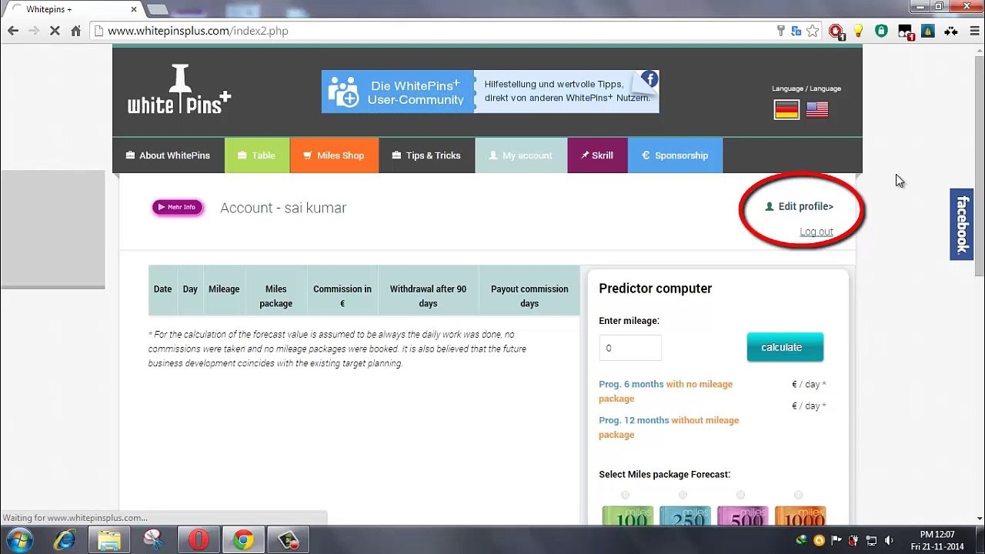This screenshot has width=985, height=554.
Task: Click the calculate button
Action: [785, 347]
